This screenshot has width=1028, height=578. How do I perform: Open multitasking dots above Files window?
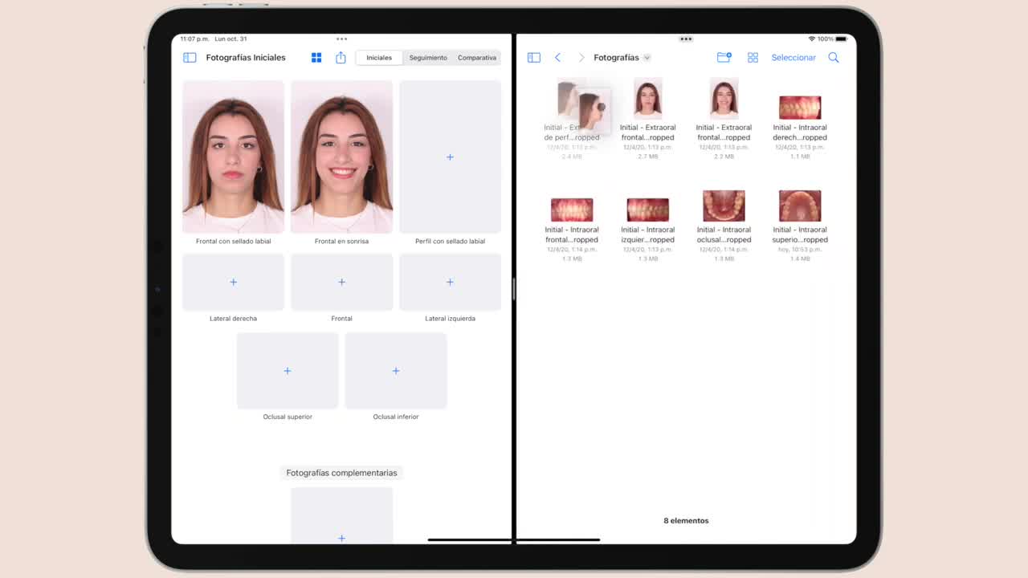(686, 39)
